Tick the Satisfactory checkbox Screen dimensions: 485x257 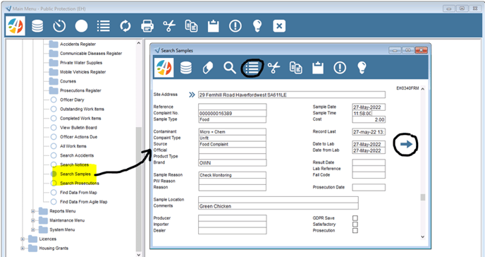355,225
